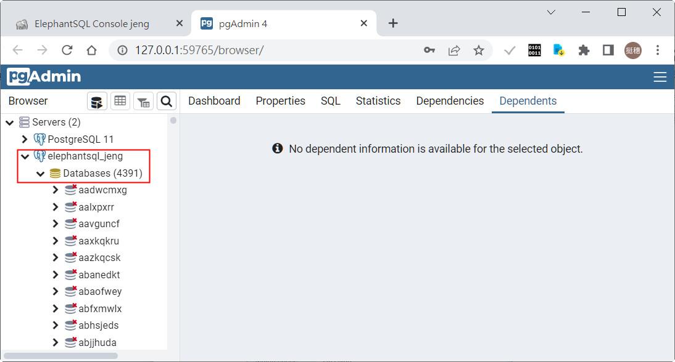Click the View Data table icon
The image size is (675, 362).
(x=120, y=102)
